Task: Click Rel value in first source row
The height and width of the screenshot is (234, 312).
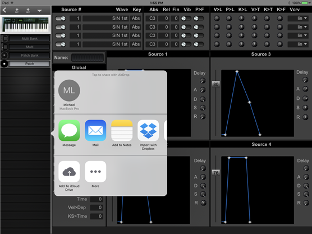Action: click(x=164, y=19)
